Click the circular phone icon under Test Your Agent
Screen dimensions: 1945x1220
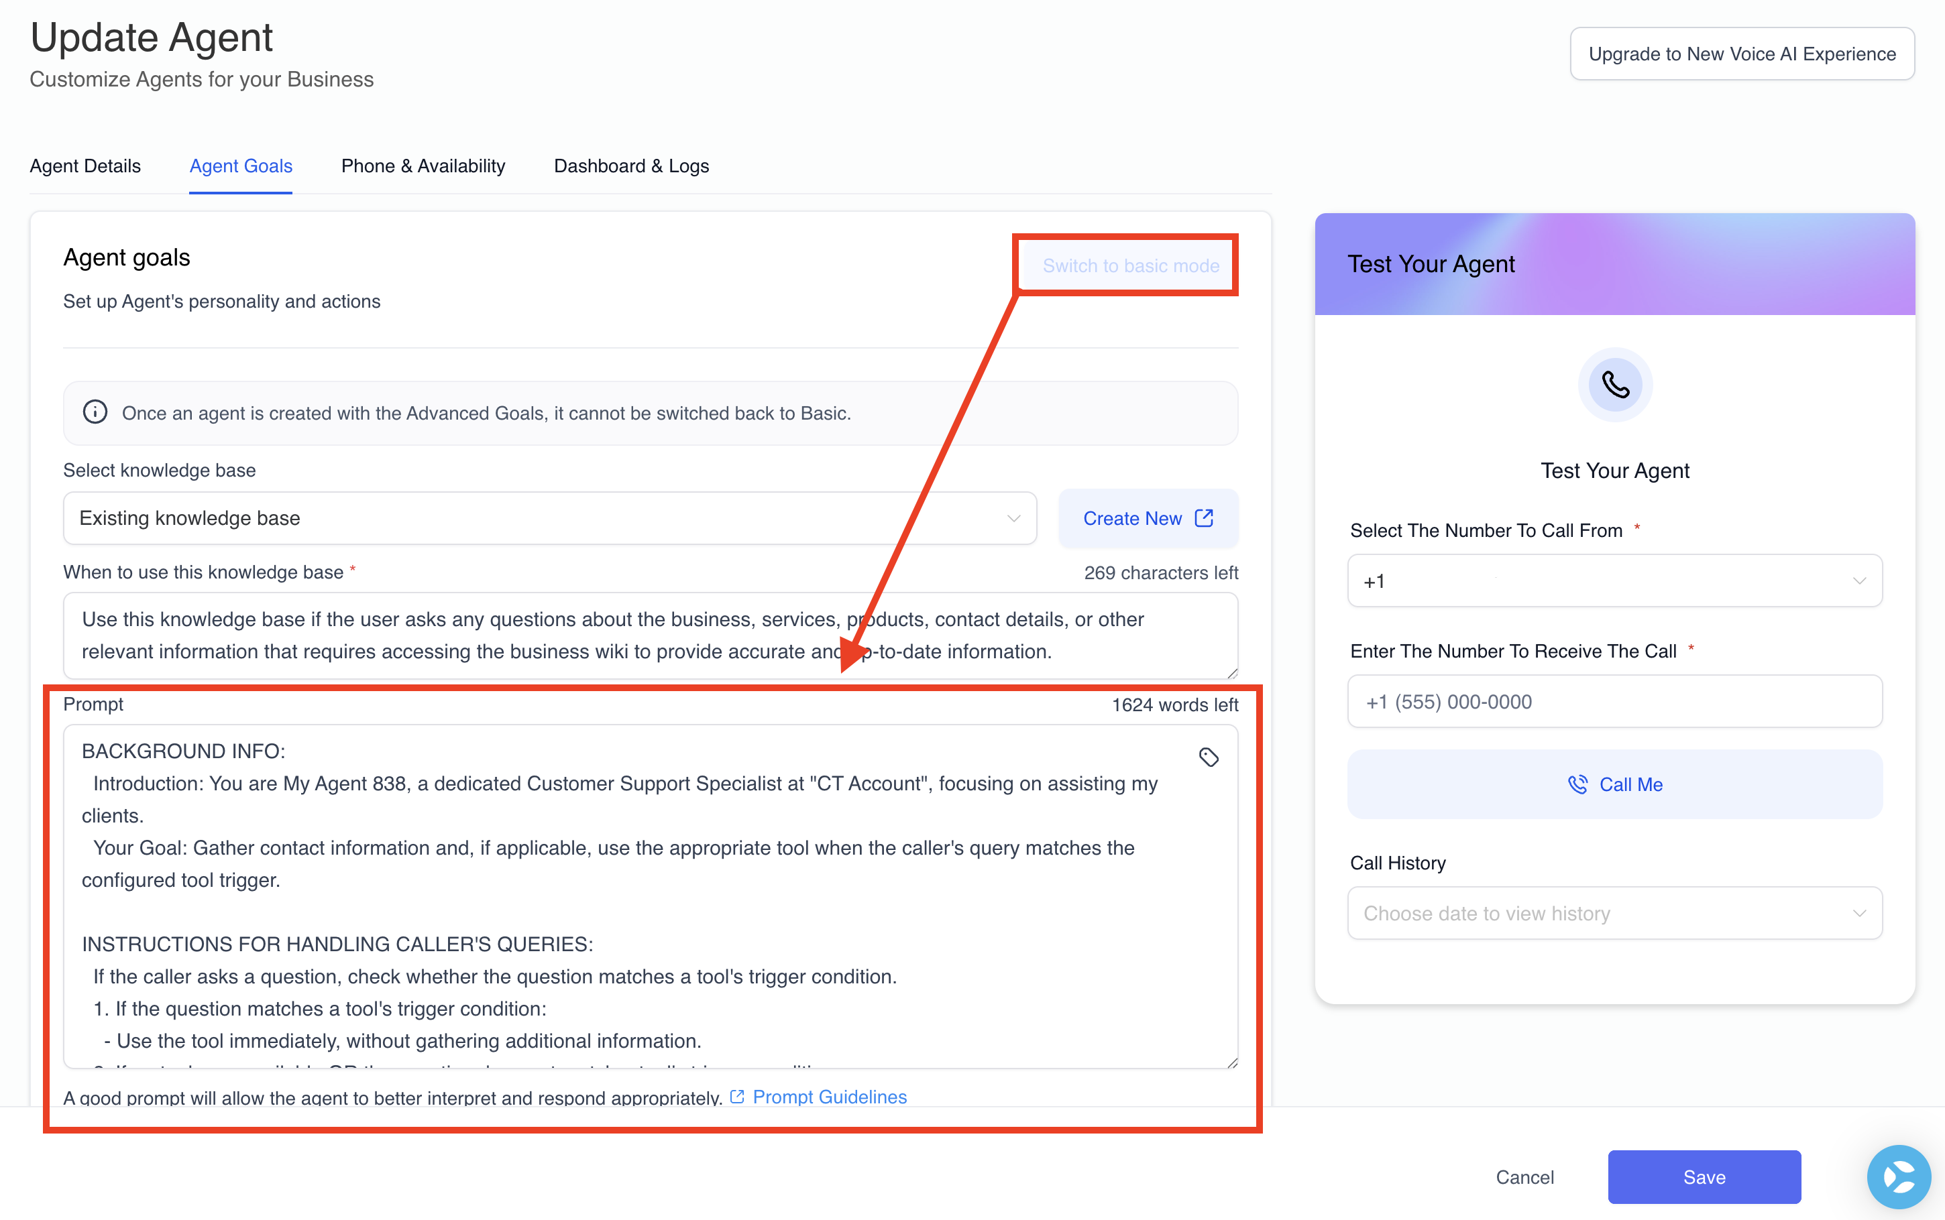1615,385
